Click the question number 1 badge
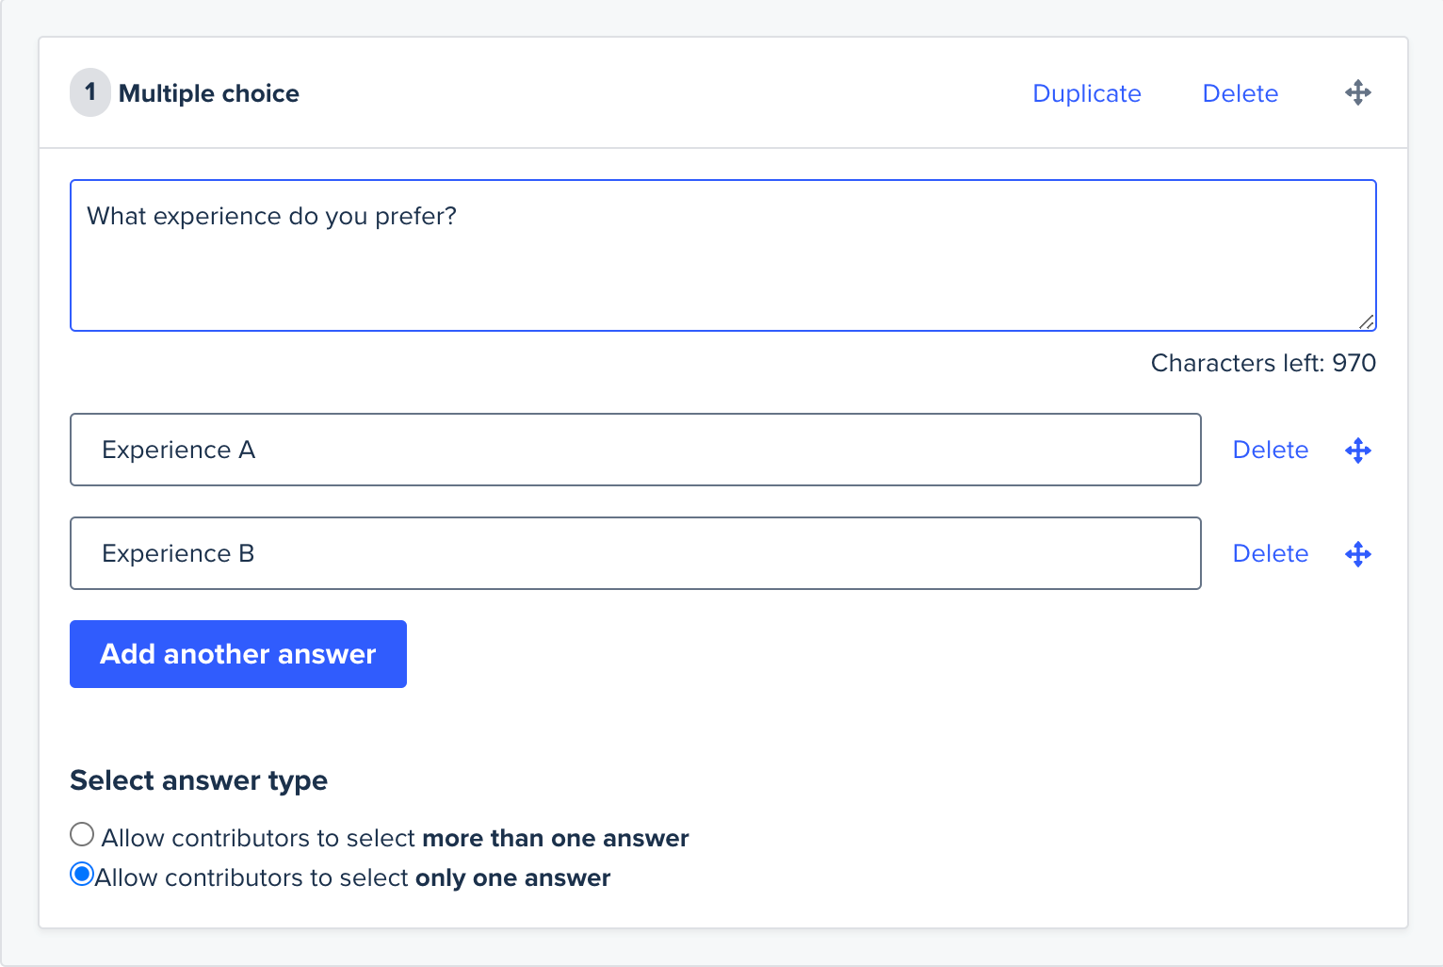 pyautogui.click(x=90, y=92)
